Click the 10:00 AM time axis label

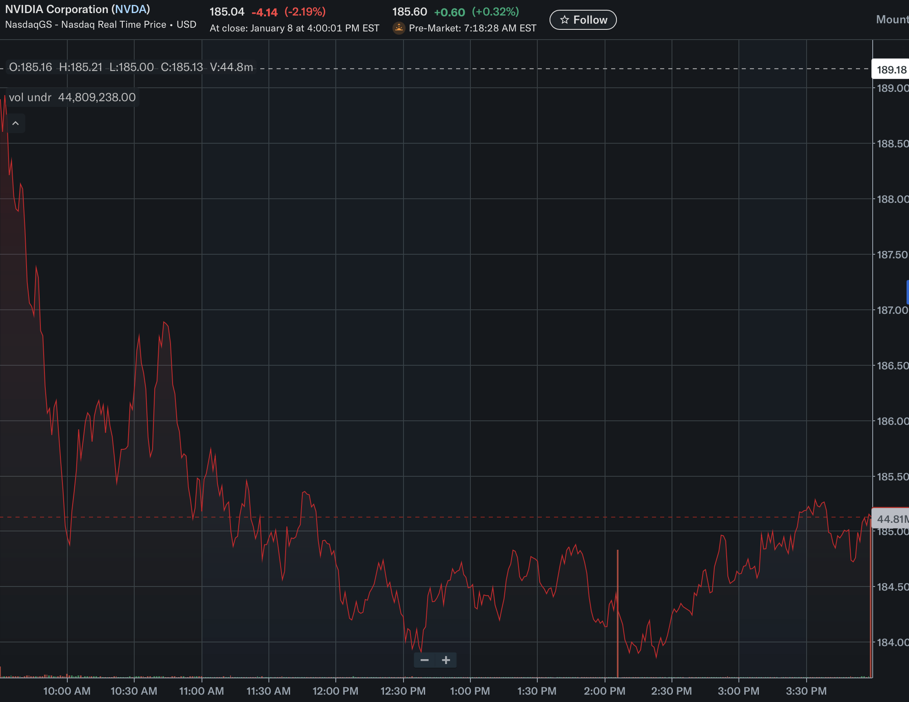click(x=67, y=691)
